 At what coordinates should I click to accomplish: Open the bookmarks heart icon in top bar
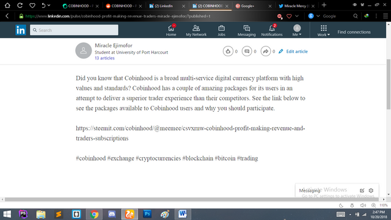32,5
